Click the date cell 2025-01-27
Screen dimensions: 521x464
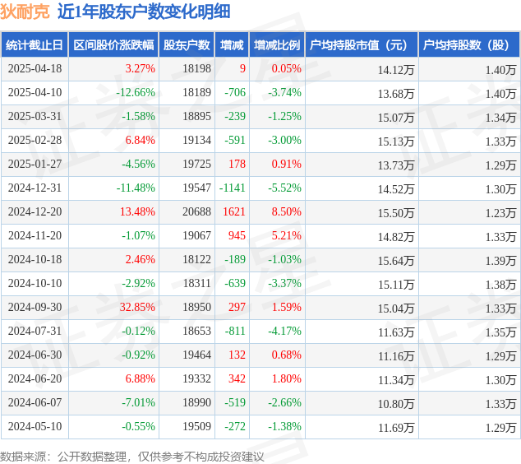(35, 164)
